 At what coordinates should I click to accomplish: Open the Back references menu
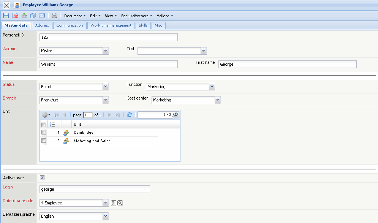tap(136, 16)
